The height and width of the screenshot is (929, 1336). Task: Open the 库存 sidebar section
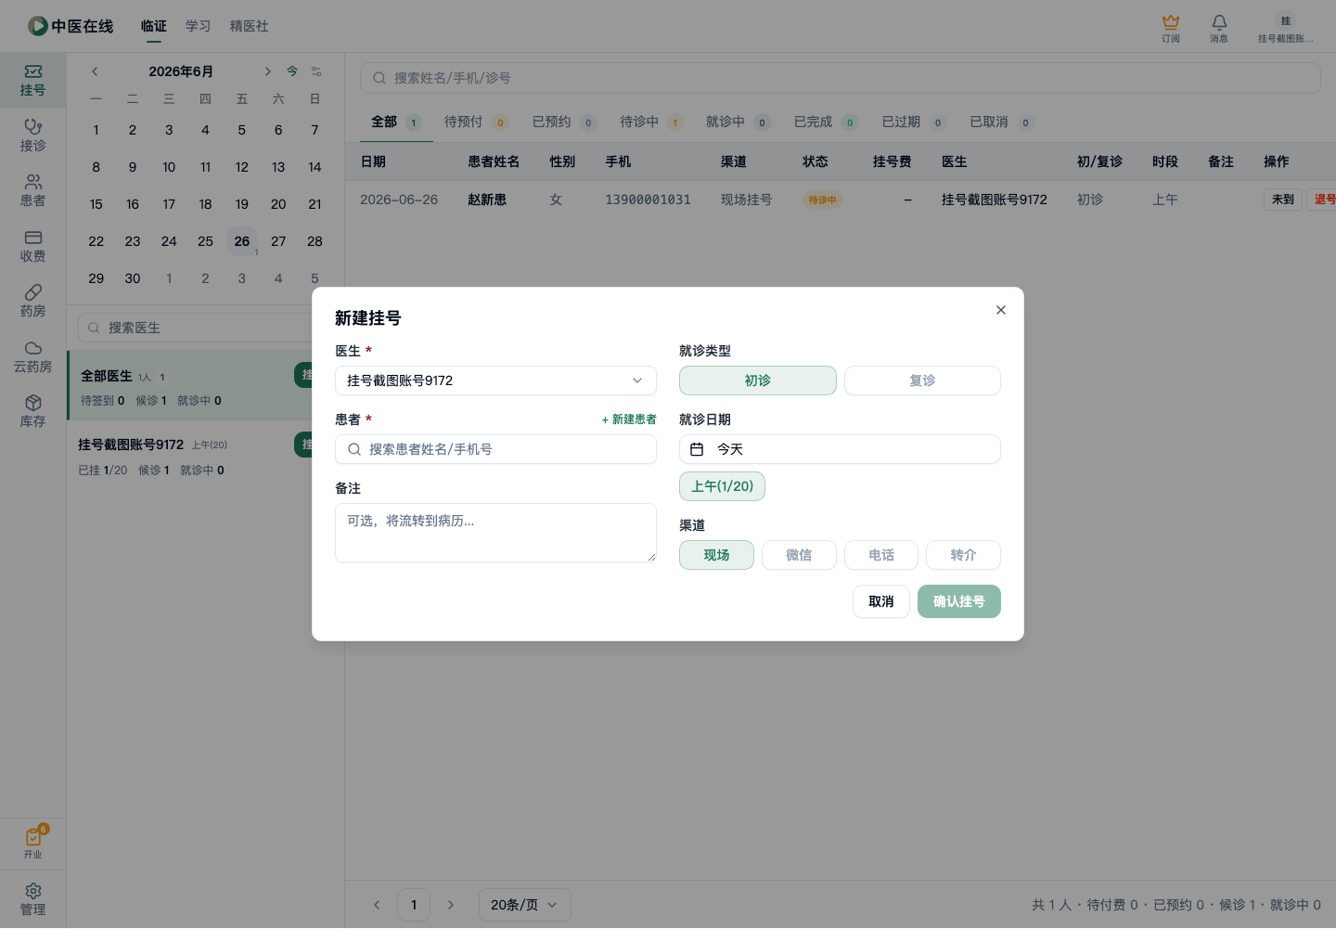coord(32,412)
